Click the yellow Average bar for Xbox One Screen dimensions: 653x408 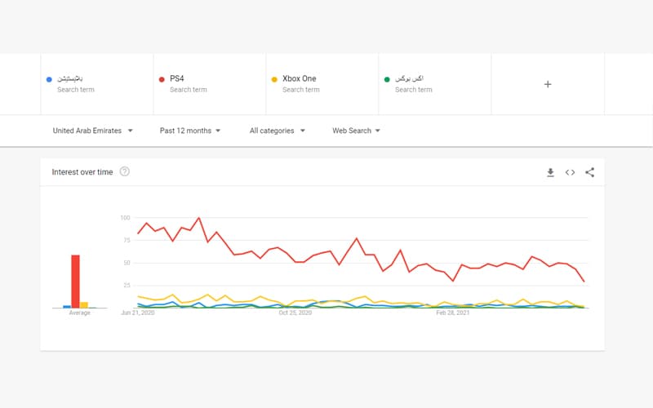[84, 305]
